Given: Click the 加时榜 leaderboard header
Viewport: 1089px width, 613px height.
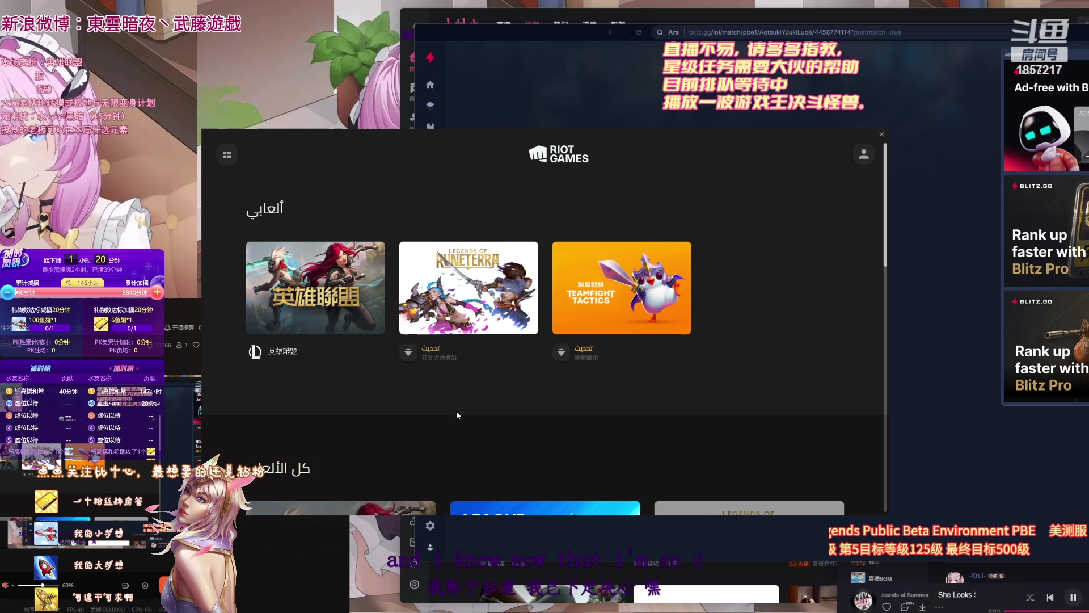Looking at the screenshot, I should click(x=123, y=368).
